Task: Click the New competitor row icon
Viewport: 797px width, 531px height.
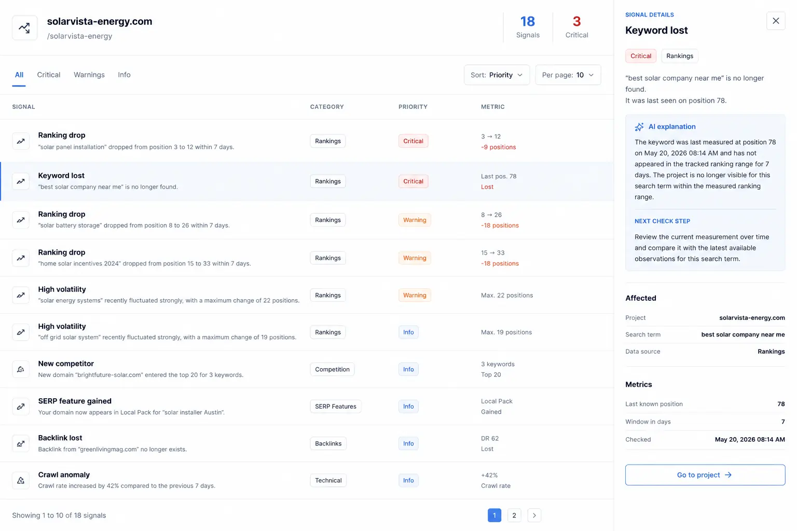Action: pos(21,369)
